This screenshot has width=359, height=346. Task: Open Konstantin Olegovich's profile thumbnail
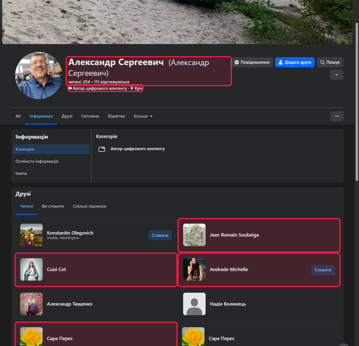[x=31, y=235]
